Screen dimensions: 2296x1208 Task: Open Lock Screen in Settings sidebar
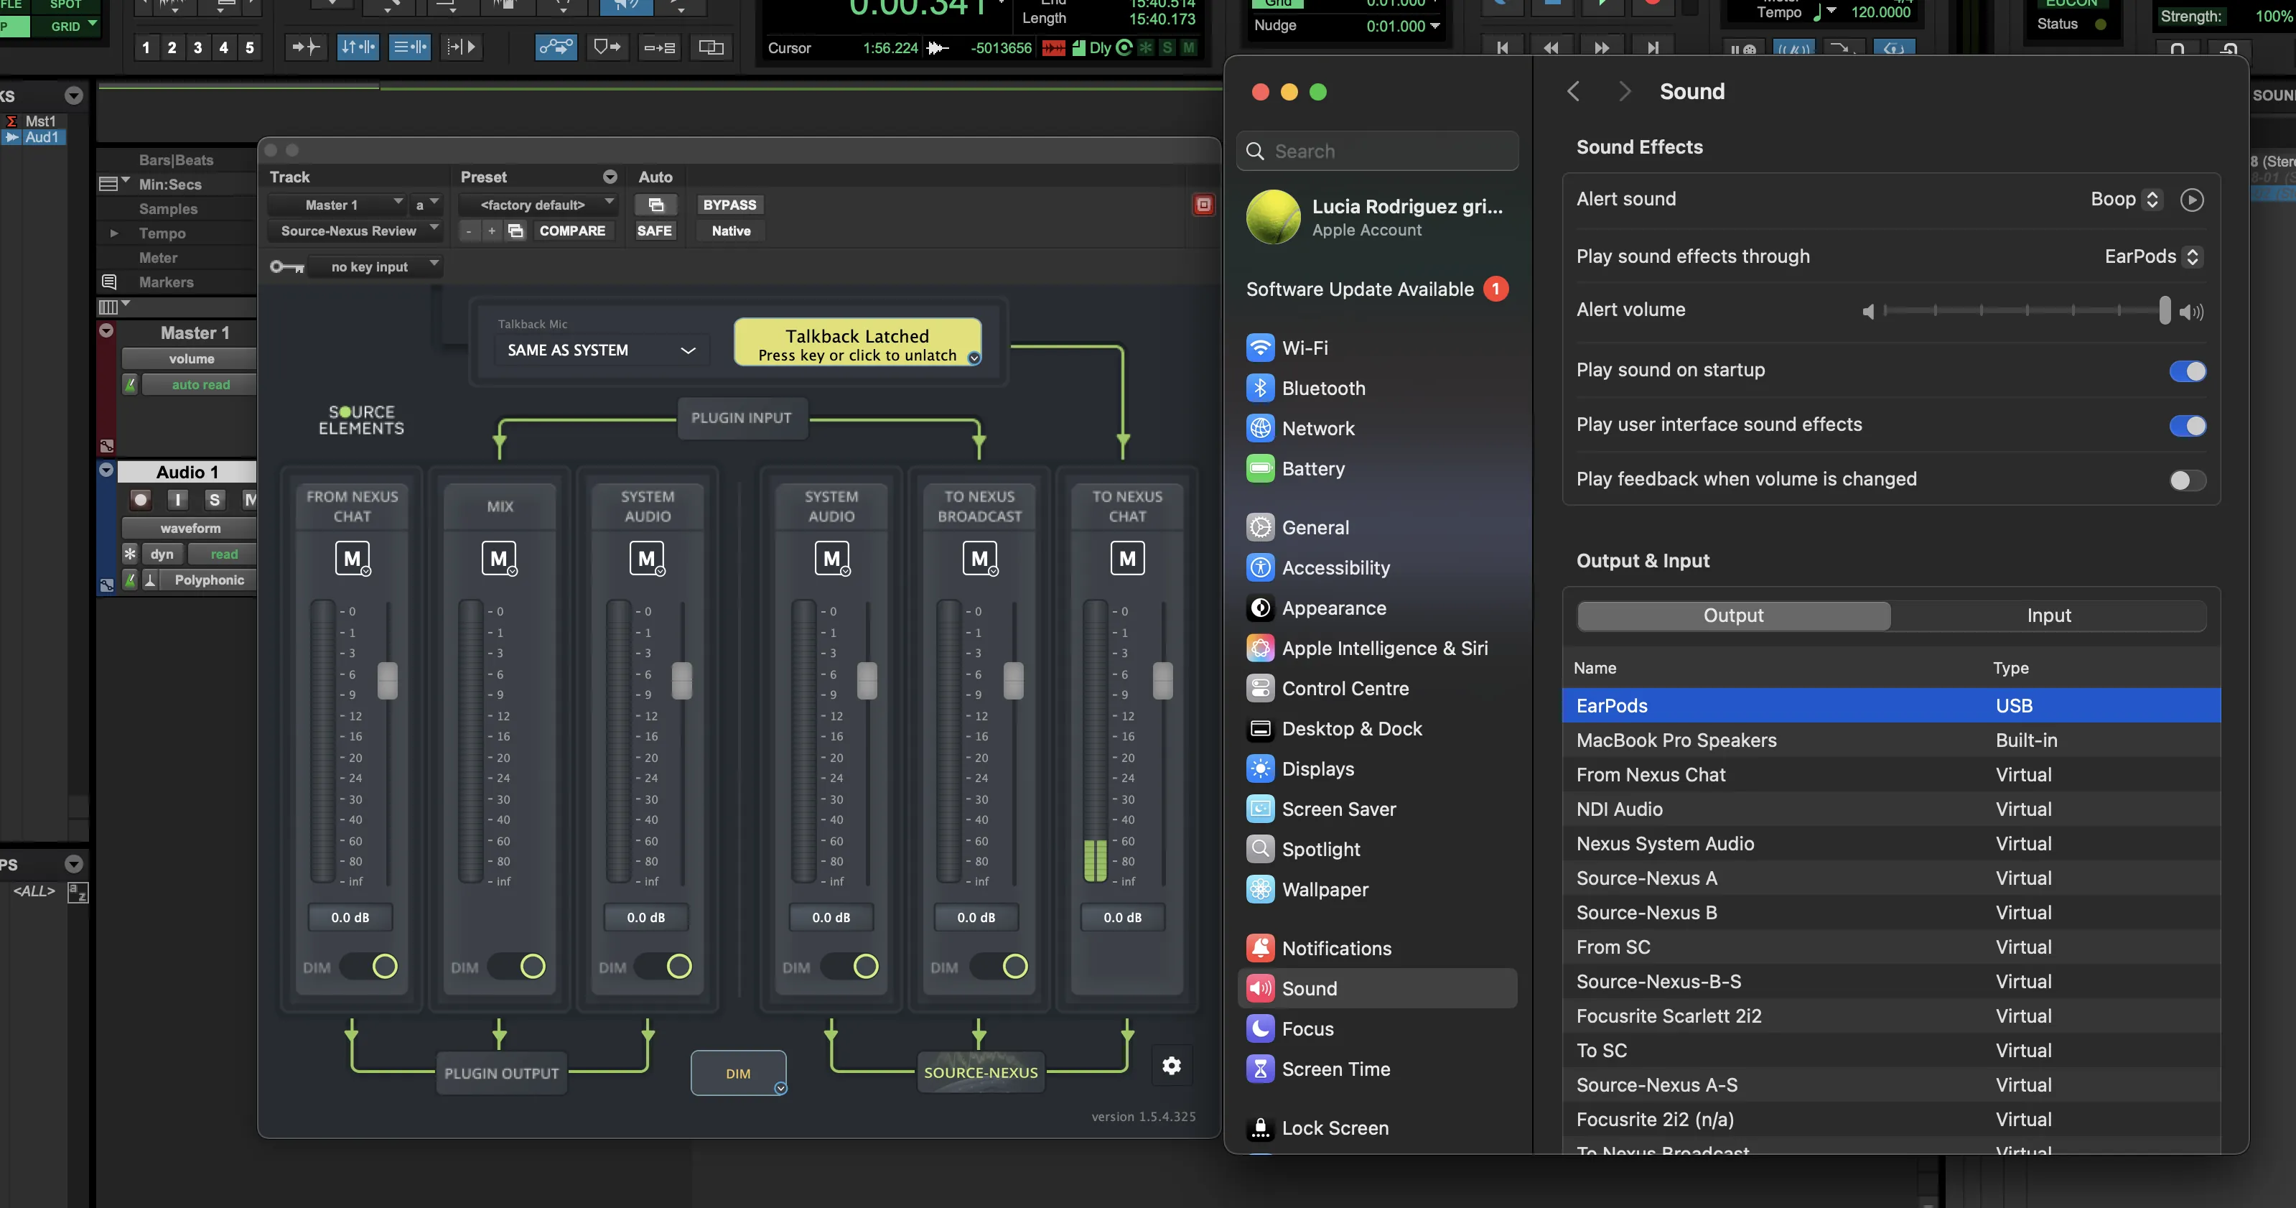tap(1377, 1128)
